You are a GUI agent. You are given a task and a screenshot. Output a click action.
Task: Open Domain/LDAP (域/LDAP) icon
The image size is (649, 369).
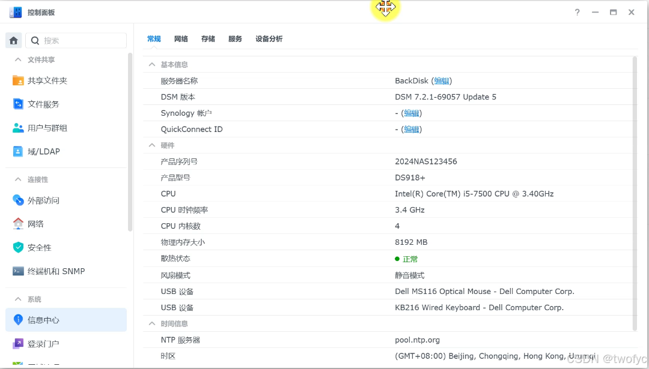(x=18, y=151)
